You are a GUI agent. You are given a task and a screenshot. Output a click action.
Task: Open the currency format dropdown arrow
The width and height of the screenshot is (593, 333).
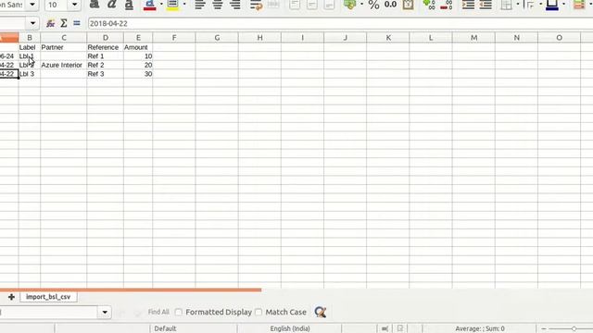click(x=362, y=5)
